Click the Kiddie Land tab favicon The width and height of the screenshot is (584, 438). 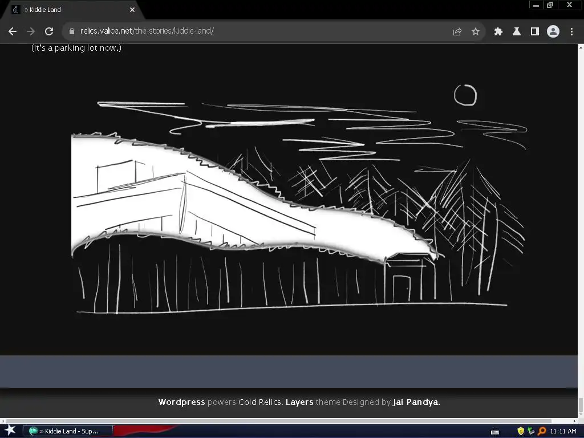[16, 10]
